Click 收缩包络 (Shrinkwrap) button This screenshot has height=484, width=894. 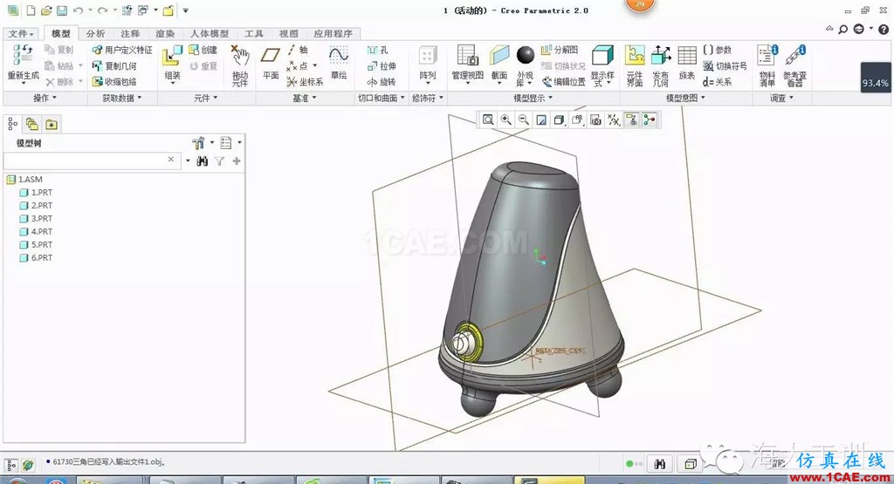pyautogui.click(x=114, y=82)
